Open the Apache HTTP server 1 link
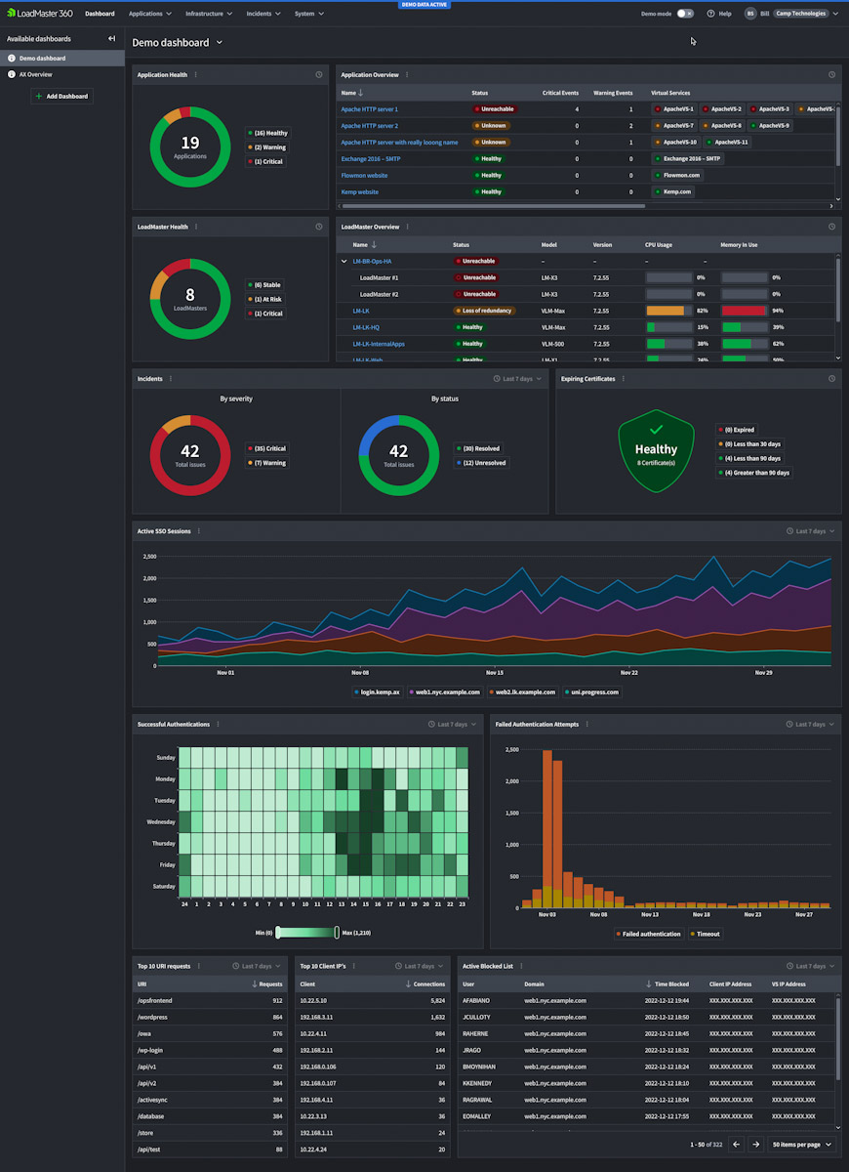Screen dimensions: 849x1172 [369, 109]
